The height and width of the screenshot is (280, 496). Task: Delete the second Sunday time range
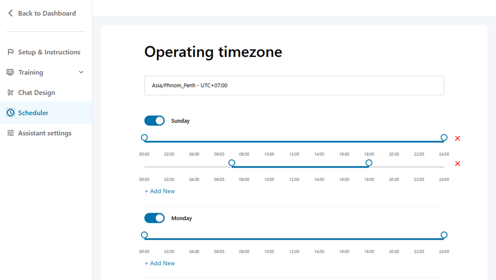(x=458, y=164)
